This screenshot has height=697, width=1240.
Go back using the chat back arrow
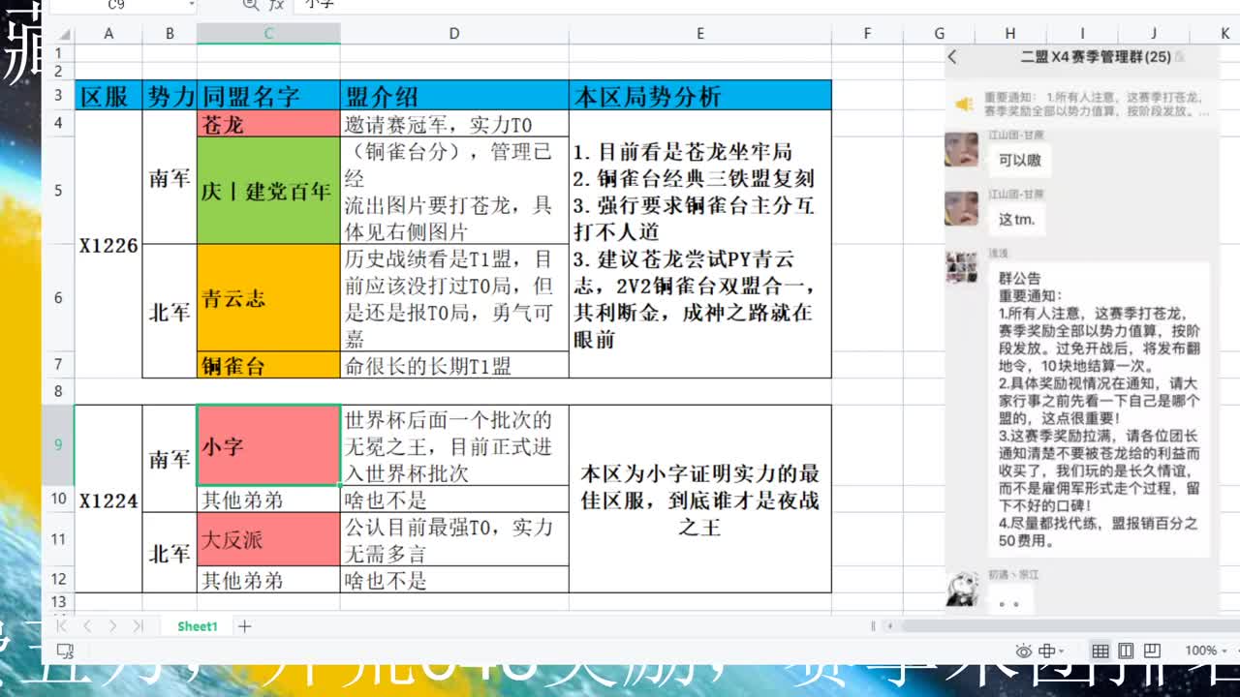coord(952,57)
